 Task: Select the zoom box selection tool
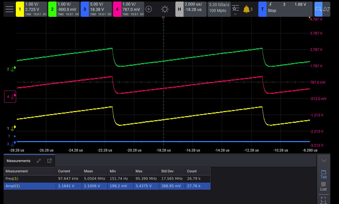[x=318, y=9]
